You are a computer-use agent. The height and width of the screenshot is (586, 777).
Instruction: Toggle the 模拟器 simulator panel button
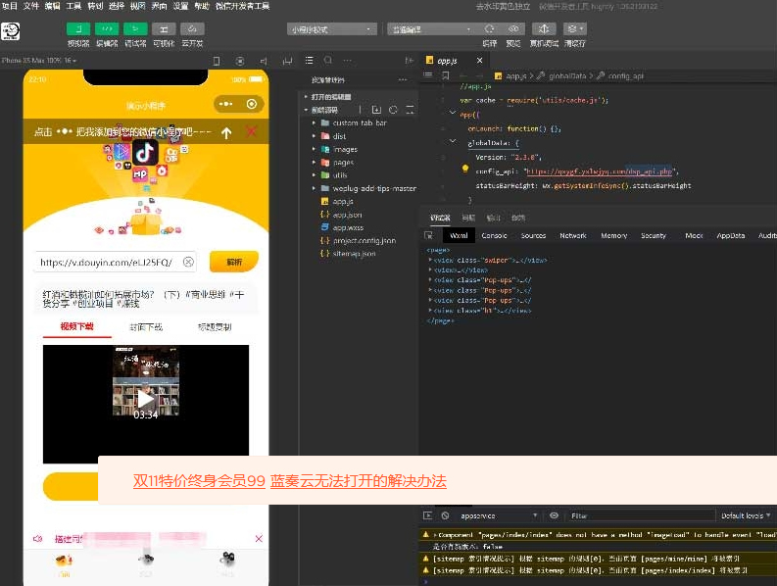pyautogui.click(x=78, y=28)
